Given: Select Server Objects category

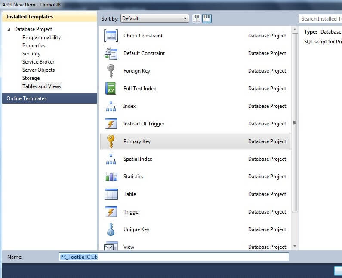Looking at the screenshot, I should 38,70.
